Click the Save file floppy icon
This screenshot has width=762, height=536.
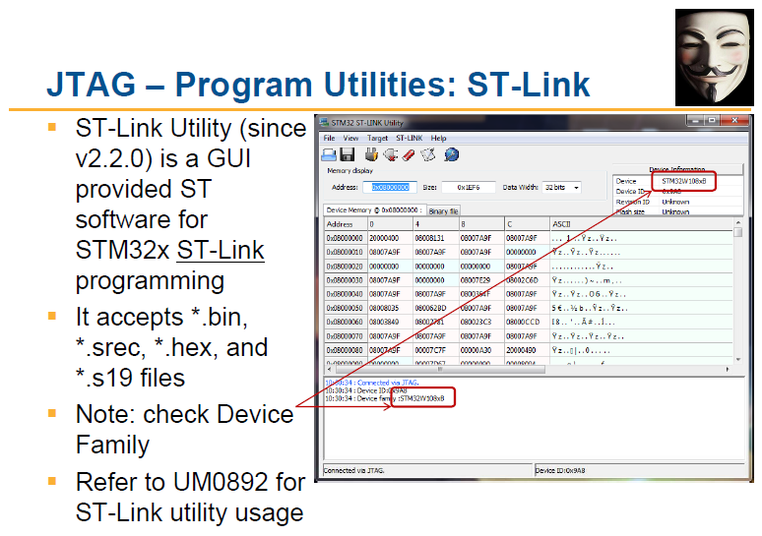click(347, 154)
